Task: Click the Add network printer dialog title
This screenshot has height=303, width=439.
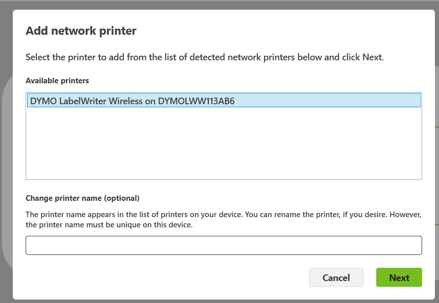Action: tap(81, 31)
